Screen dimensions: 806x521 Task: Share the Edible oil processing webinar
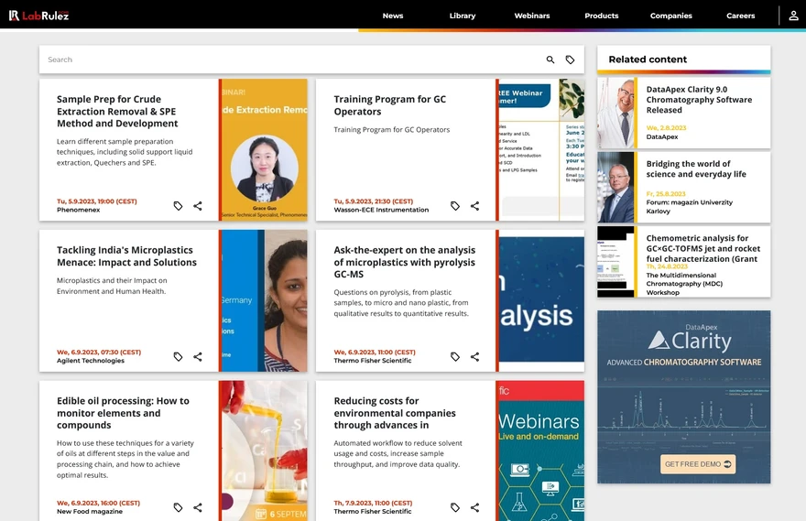[198, 507]
